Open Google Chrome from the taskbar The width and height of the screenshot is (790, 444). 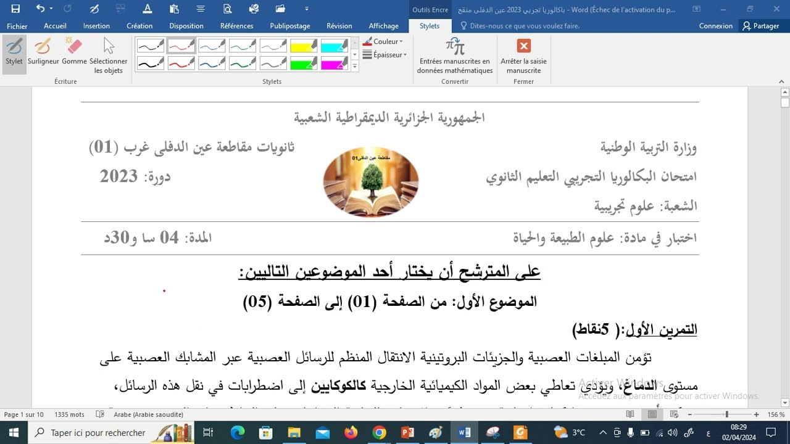pyautogui.click(x=379, y=432)
